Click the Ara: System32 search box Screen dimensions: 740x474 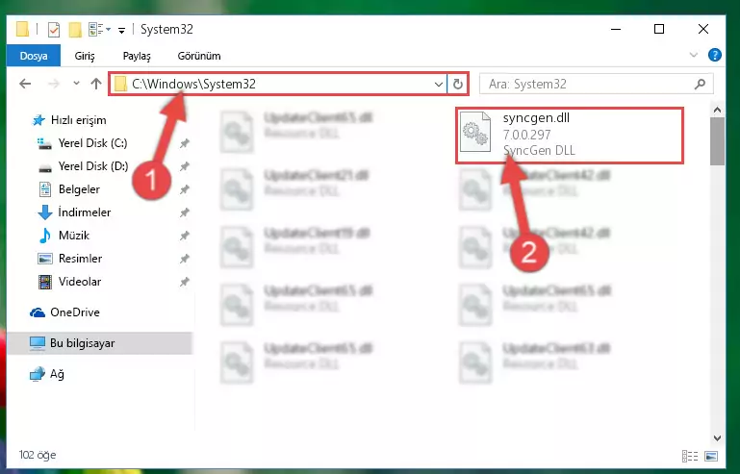[596, 84]
